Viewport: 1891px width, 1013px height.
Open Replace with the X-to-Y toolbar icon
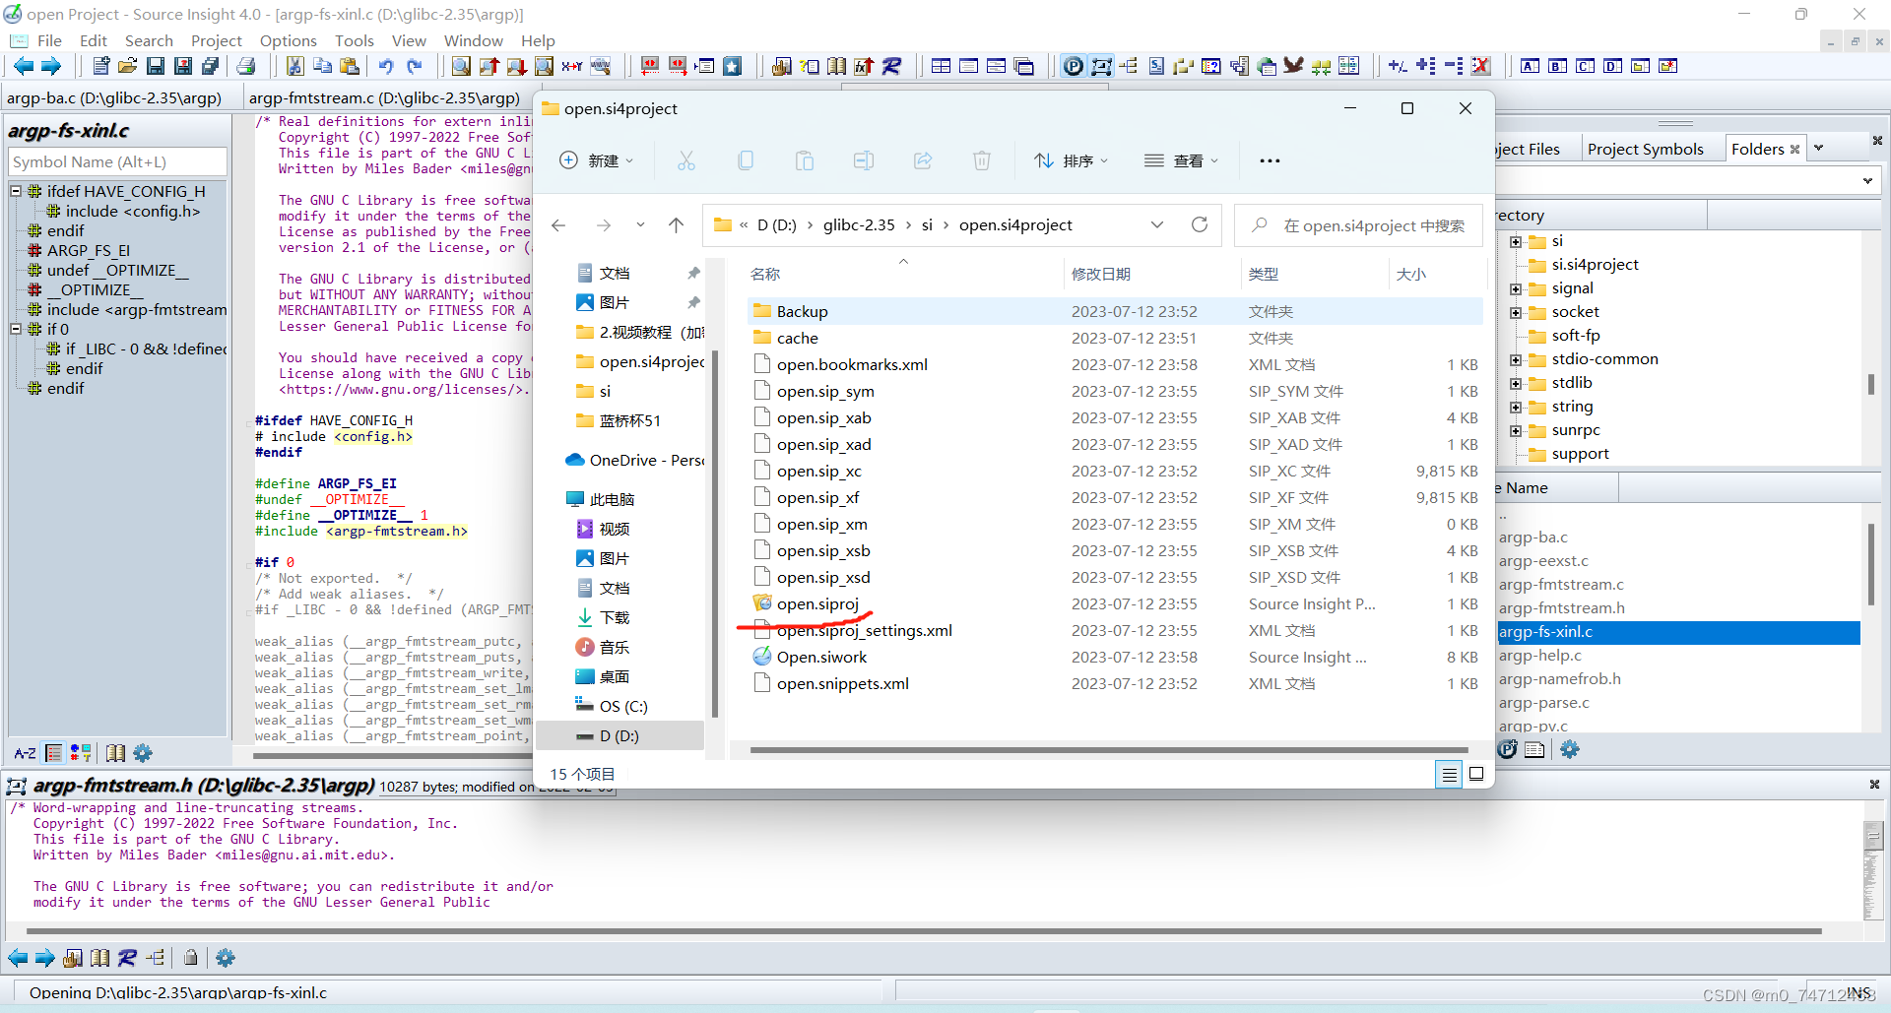coord(572,66)
